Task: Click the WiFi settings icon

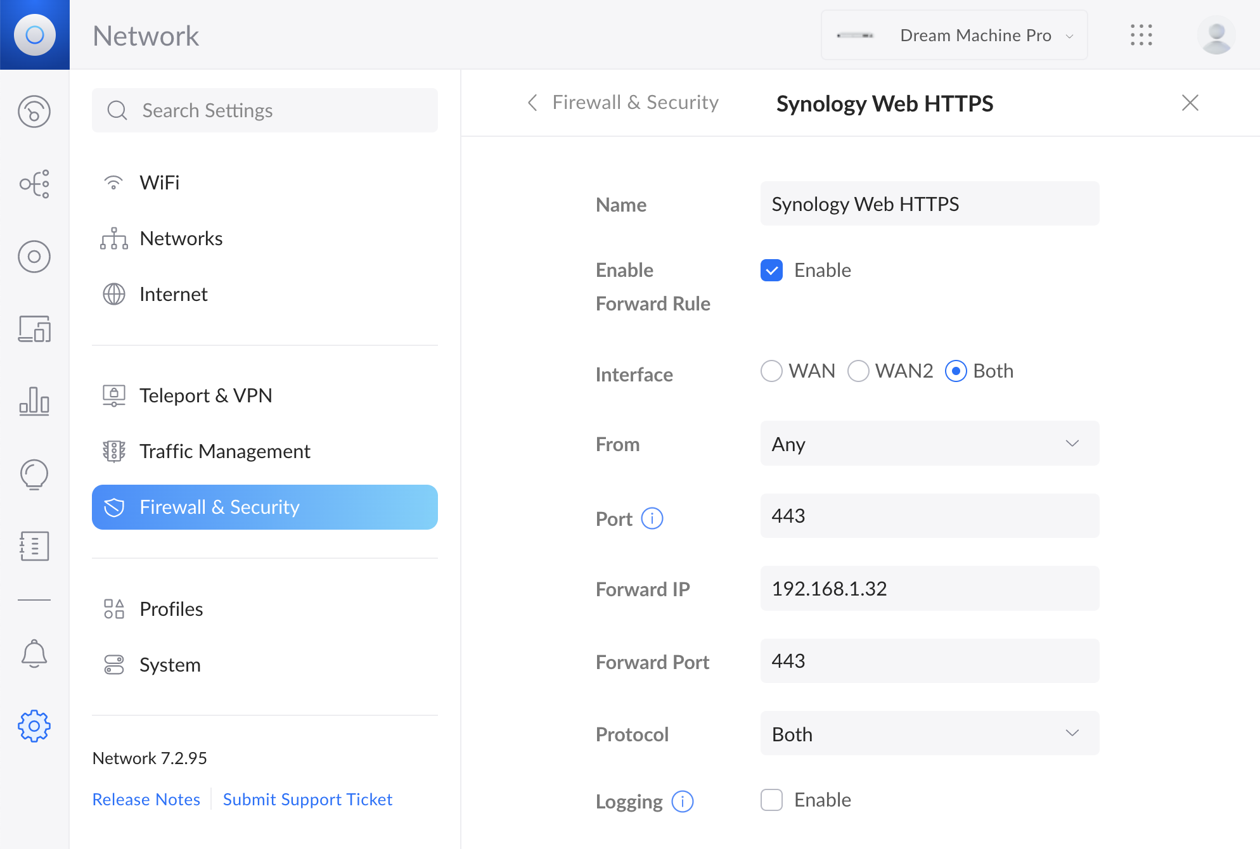Action: tap(113, 181)
